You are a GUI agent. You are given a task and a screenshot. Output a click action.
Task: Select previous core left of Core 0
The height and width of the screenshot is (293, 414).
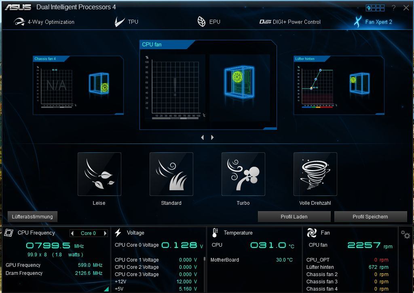click(72, 233)
